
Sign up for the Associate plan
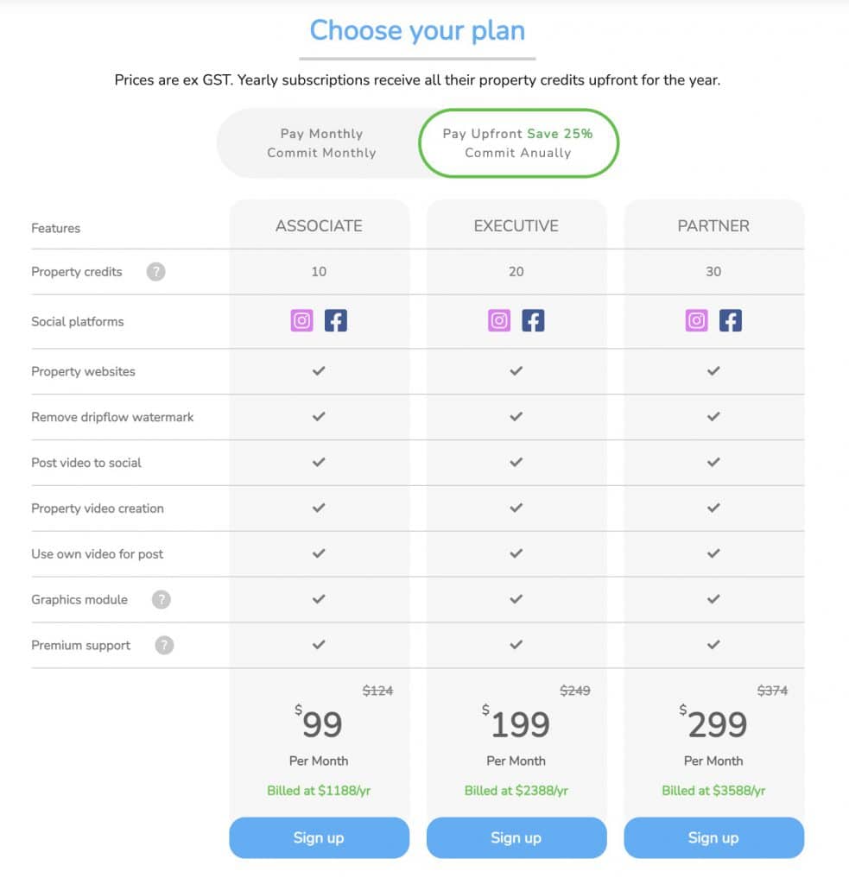tap(320, 837)
